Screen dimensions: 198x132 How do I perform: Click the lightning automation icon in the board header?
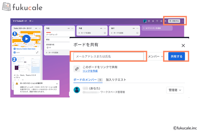[x=153, y=21]
